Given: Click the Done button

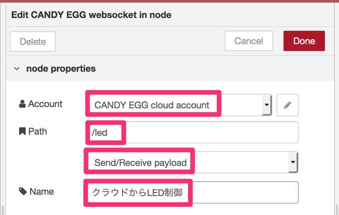Looking at the screenshot, I should click(x=304, y=41).
